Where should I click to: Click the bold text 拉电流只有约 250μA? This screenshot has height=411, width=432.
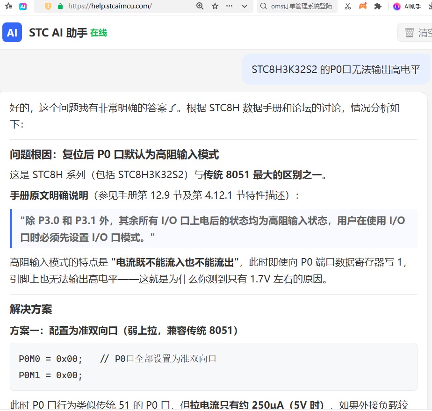[x=237, y=405]
